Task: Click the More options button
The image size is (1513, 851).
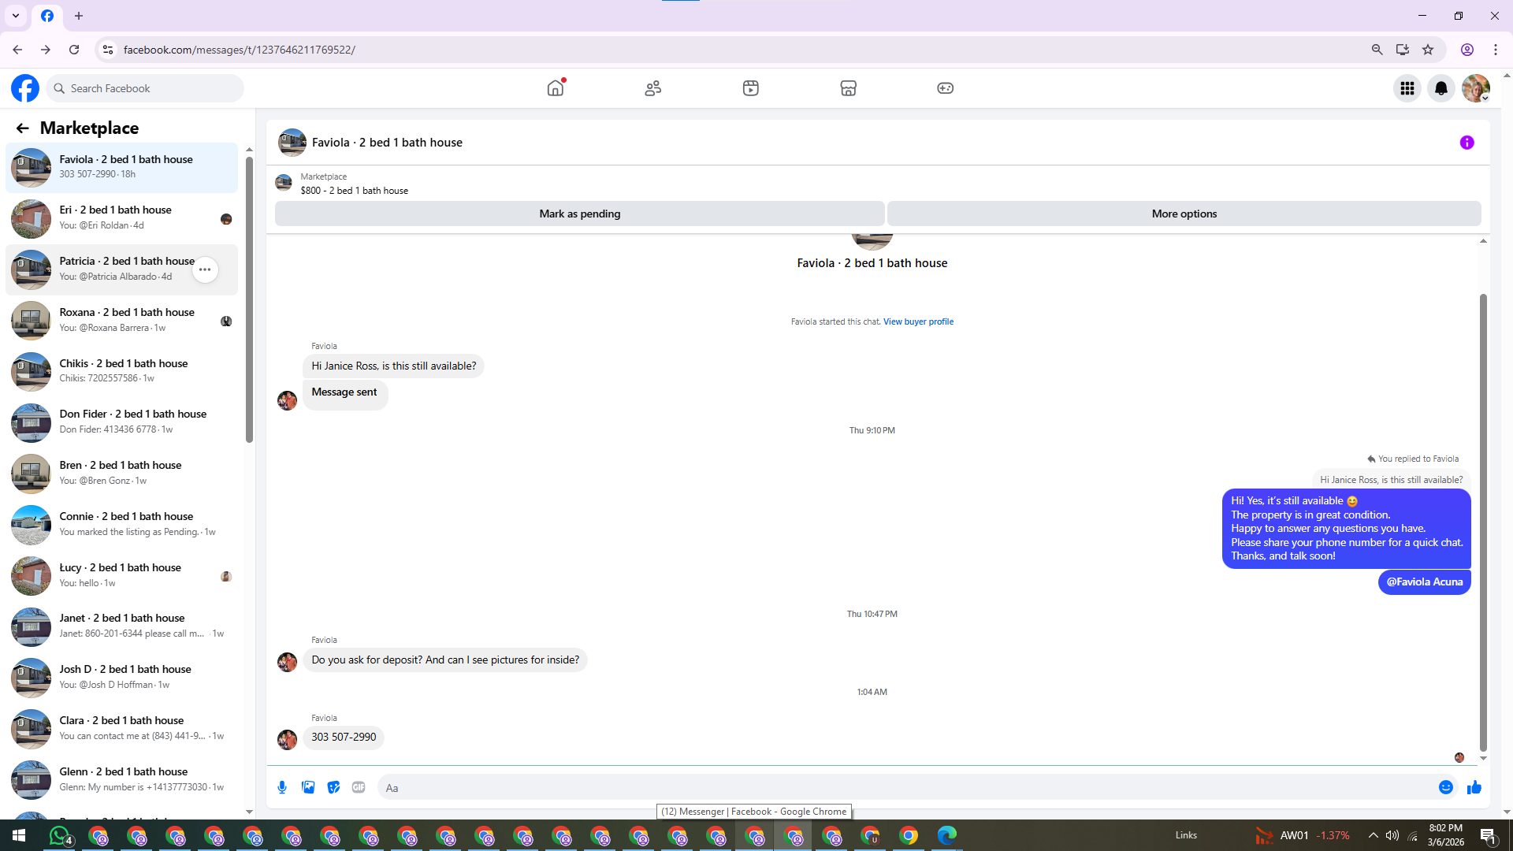Action: [x=1184, y=214]
